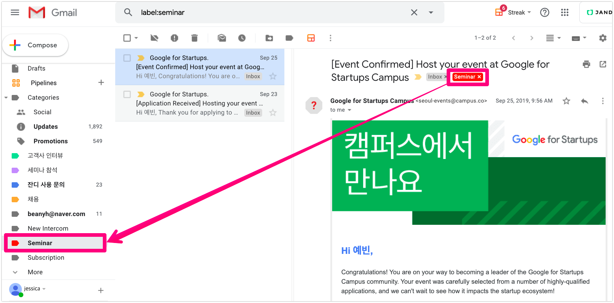Print all with the printer icon
Screen dimensions: 614x303
[x=586, y=64]
